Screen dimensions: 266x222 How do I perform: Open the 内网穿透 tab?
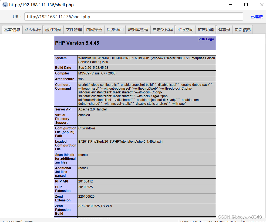(94, 30)
